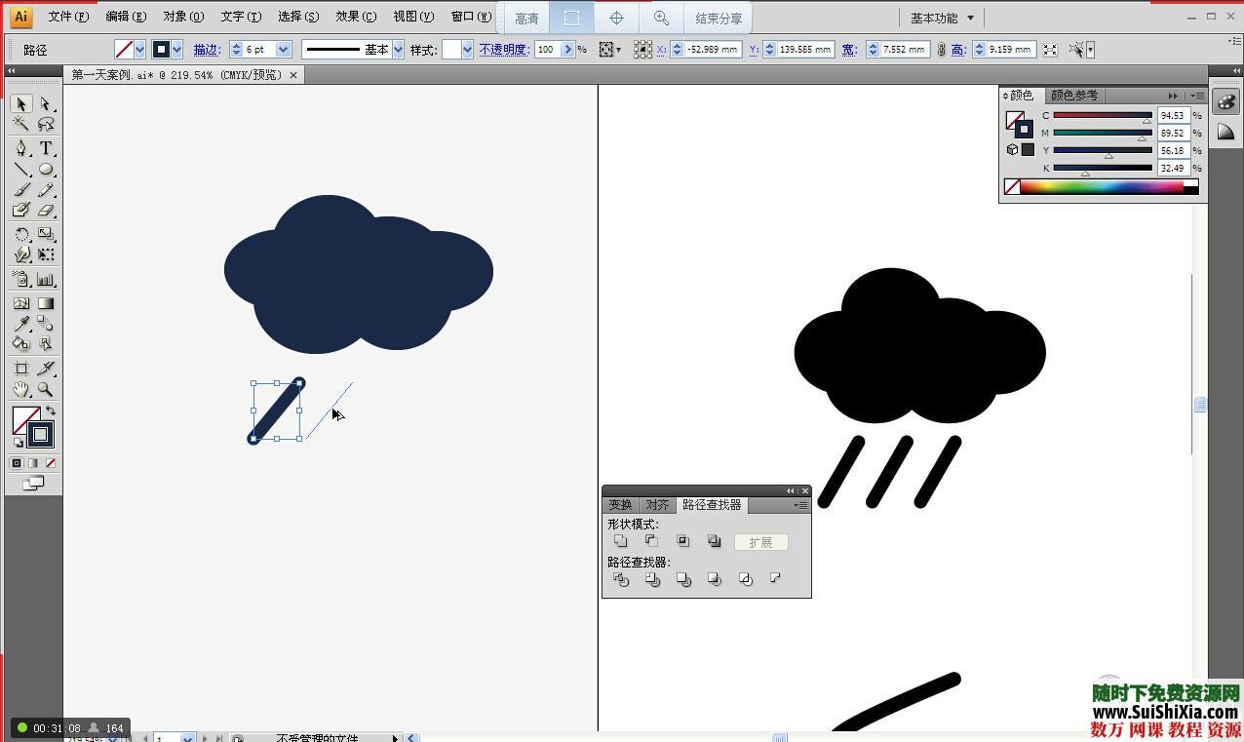Click the 不透明度 opacity link
The image size is (1244, 742).
click(x=503, y=50)
